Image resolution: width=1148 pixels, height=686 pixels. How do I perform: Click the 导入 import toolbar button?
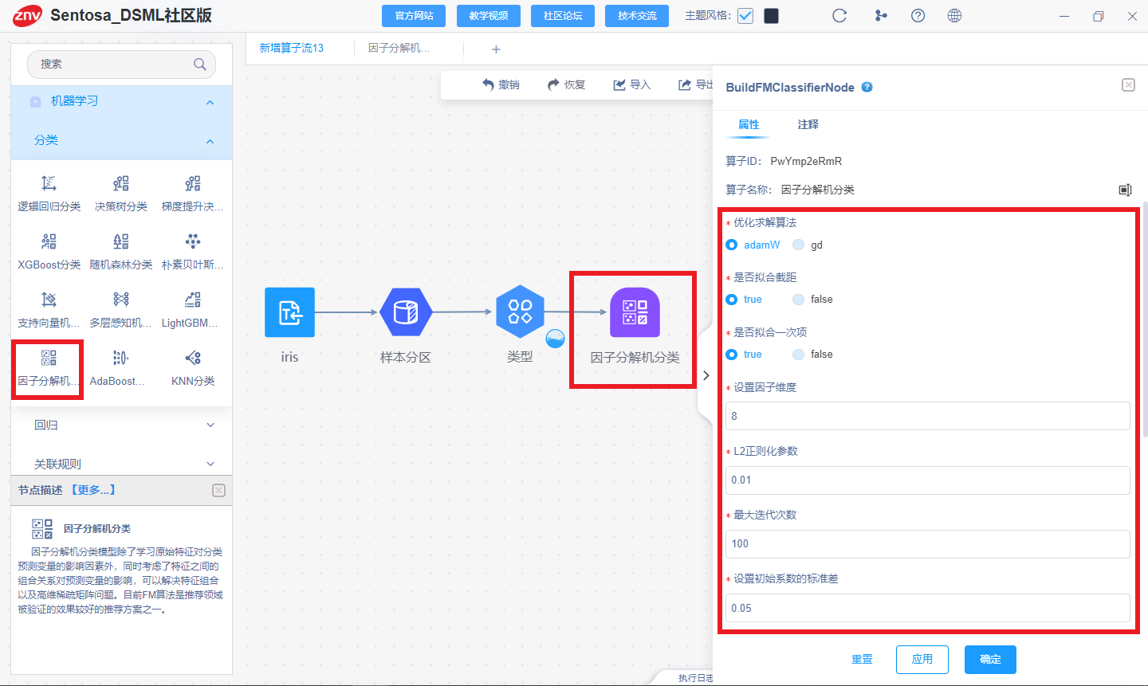click(632, 84)
